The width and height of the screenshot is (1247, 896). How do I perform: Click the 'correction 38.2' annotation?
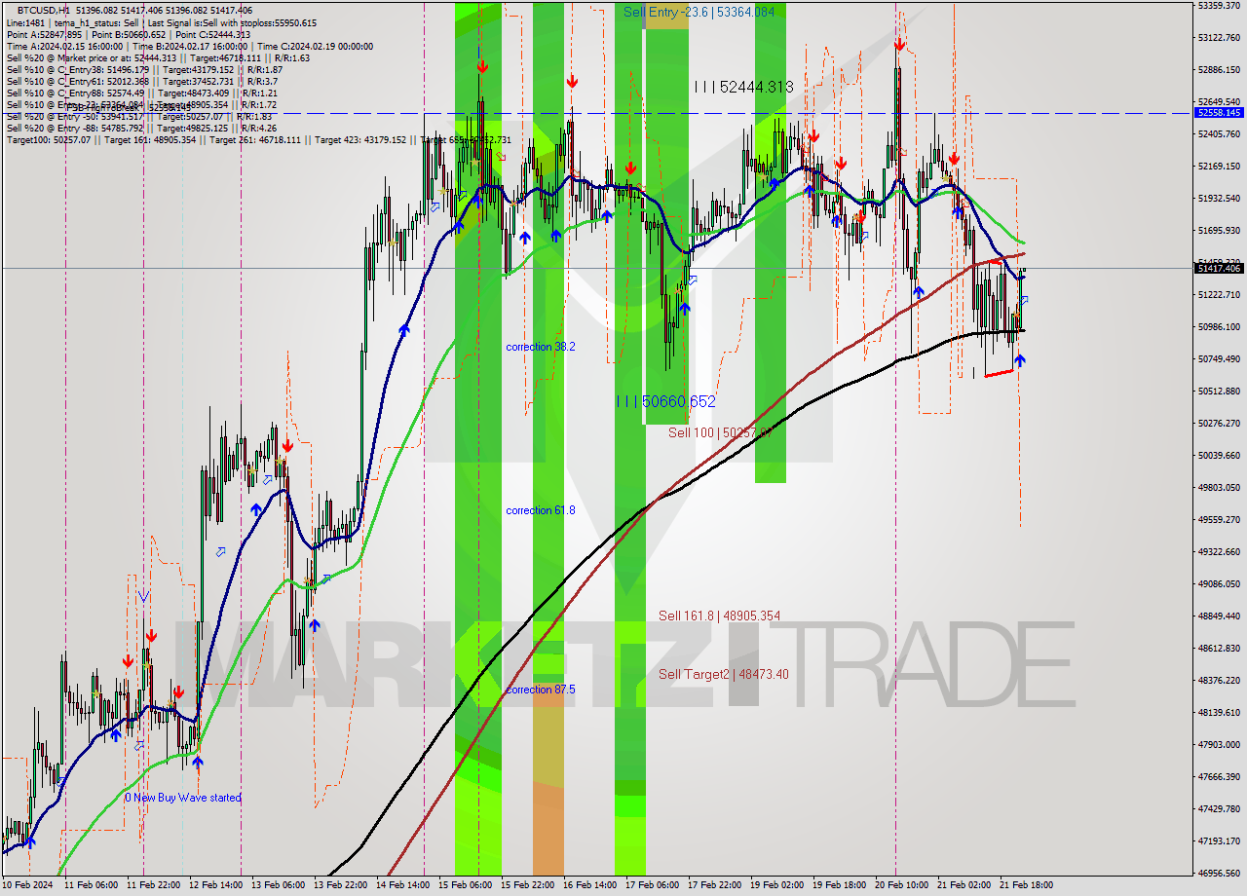point(541,347)
